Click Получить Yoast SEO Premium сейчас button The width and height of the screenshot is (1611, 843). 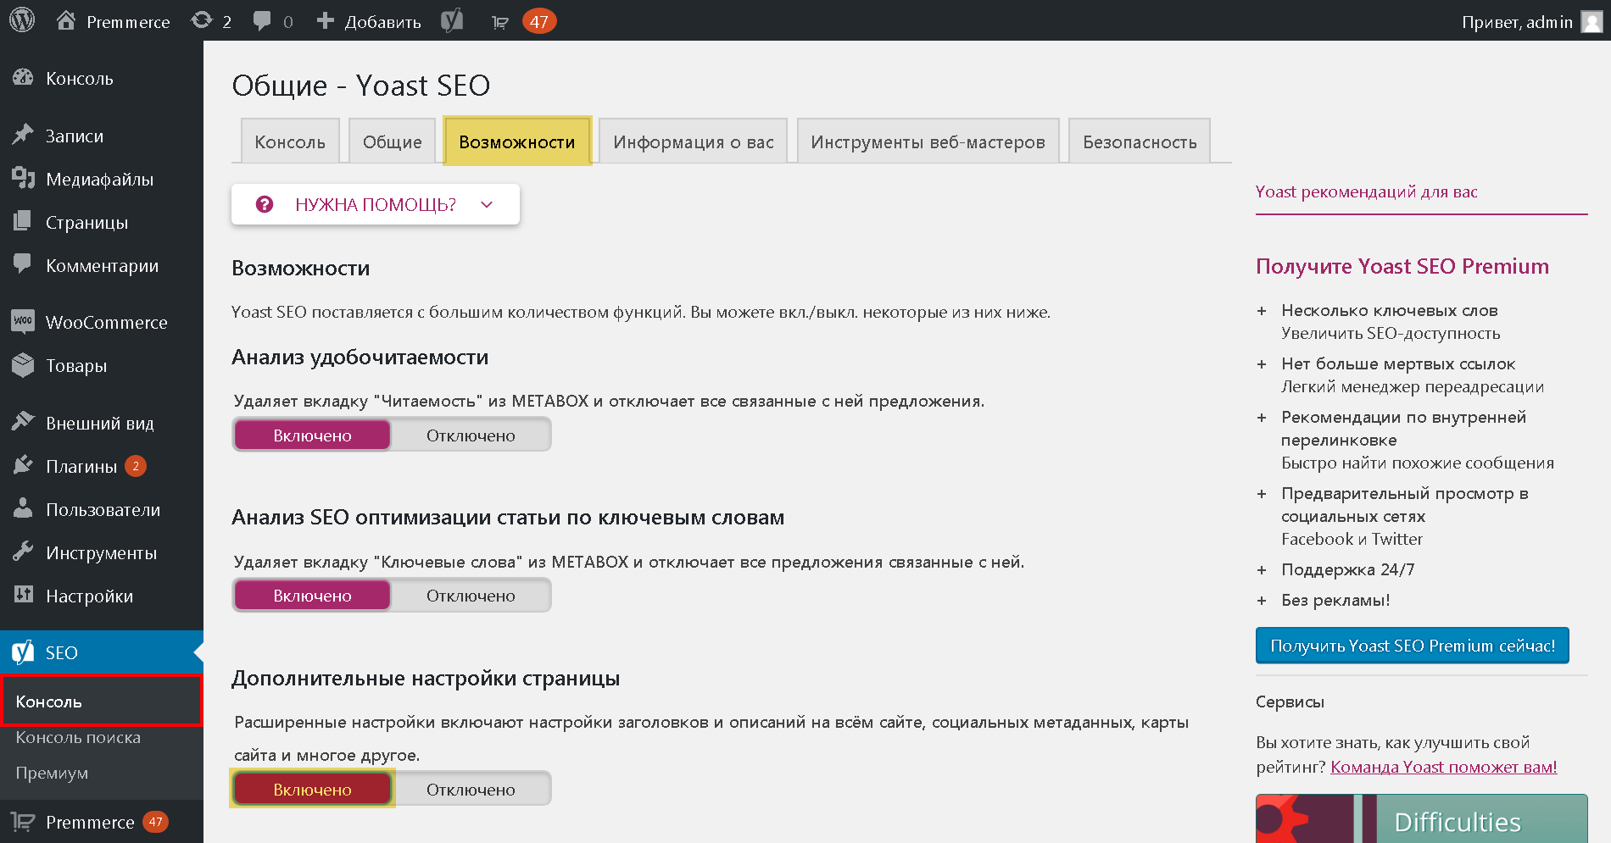point(1413,646)
